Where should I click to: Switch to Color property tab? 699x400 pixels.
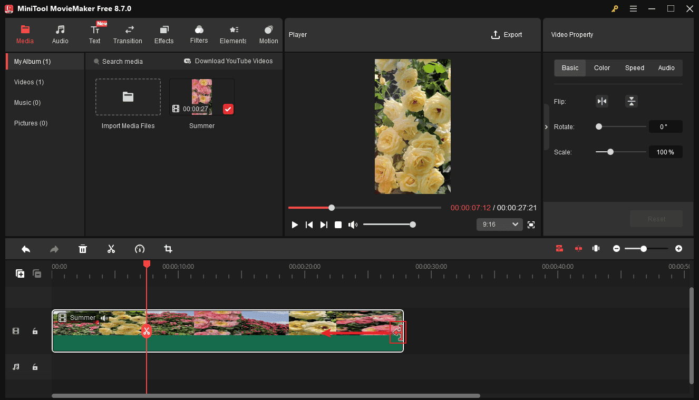[602, 68]
